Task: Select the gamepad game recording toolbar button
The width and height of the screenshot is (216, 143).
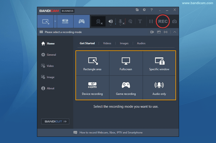Action: point(81,22)
